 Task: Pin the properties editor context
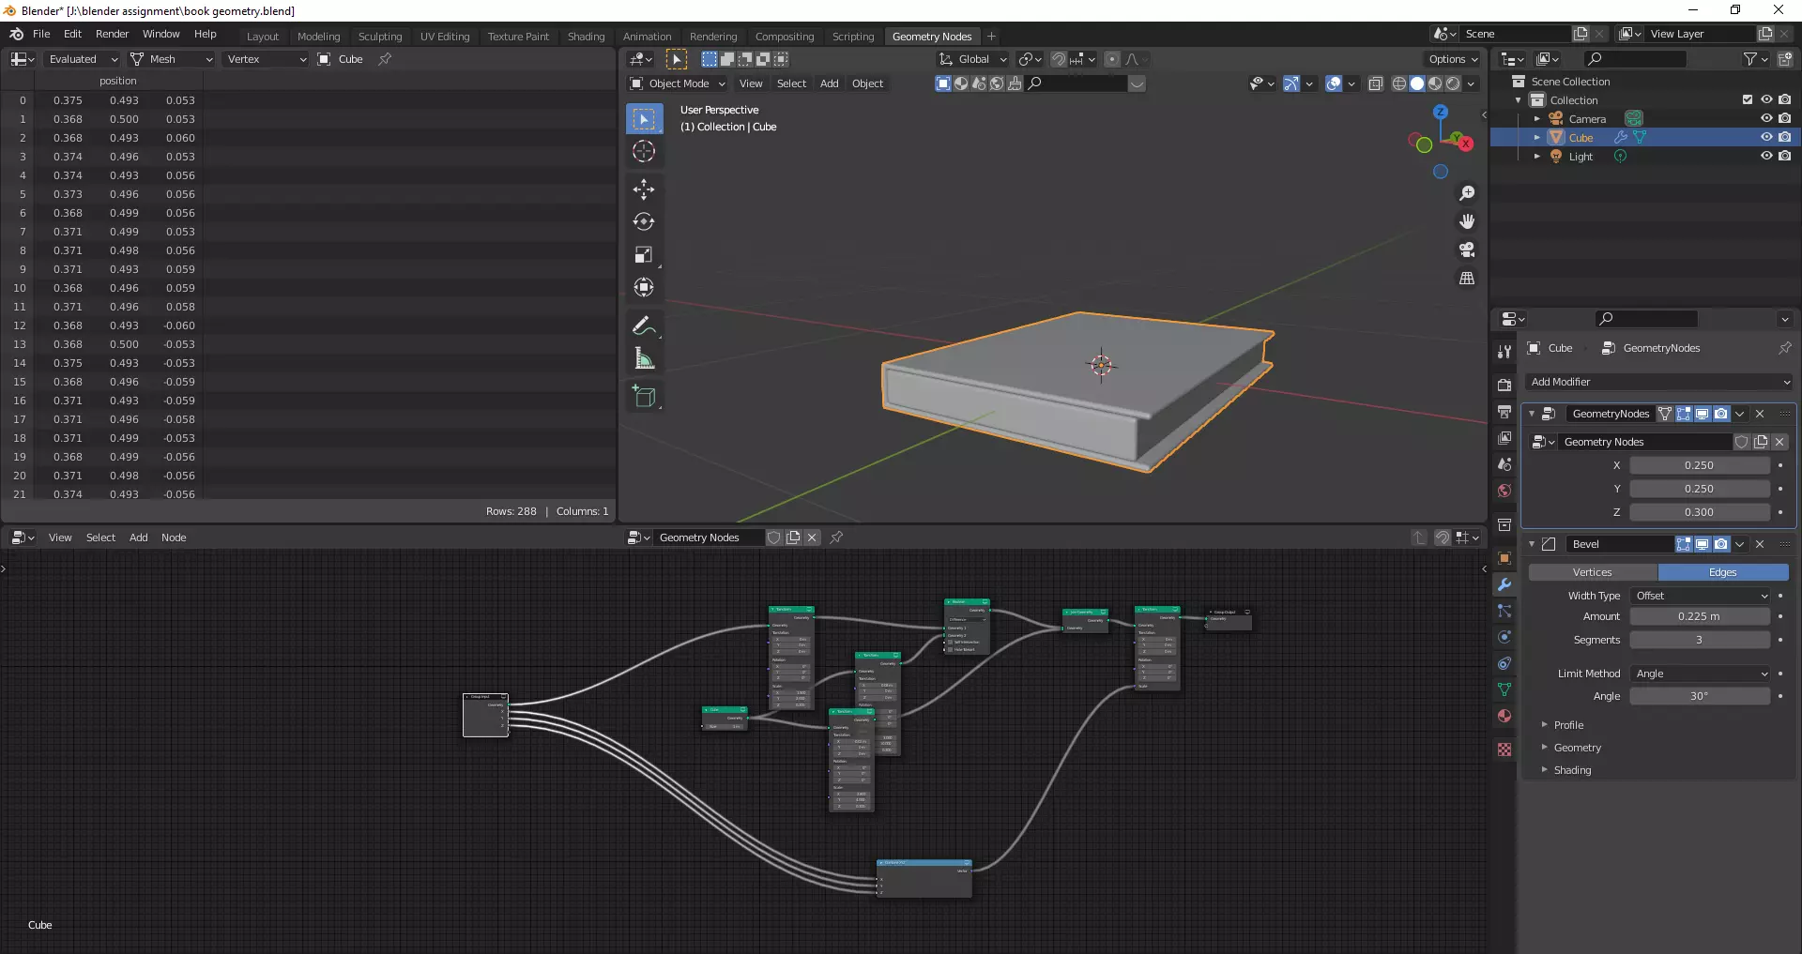point(1784,348)
